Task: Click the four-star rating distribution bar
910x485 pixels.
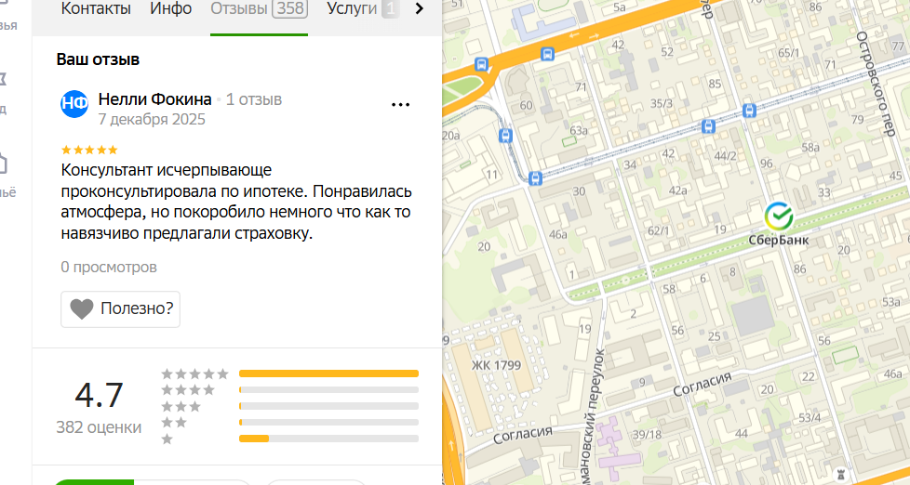Action: pyautogui.click(x=329, y=390)
